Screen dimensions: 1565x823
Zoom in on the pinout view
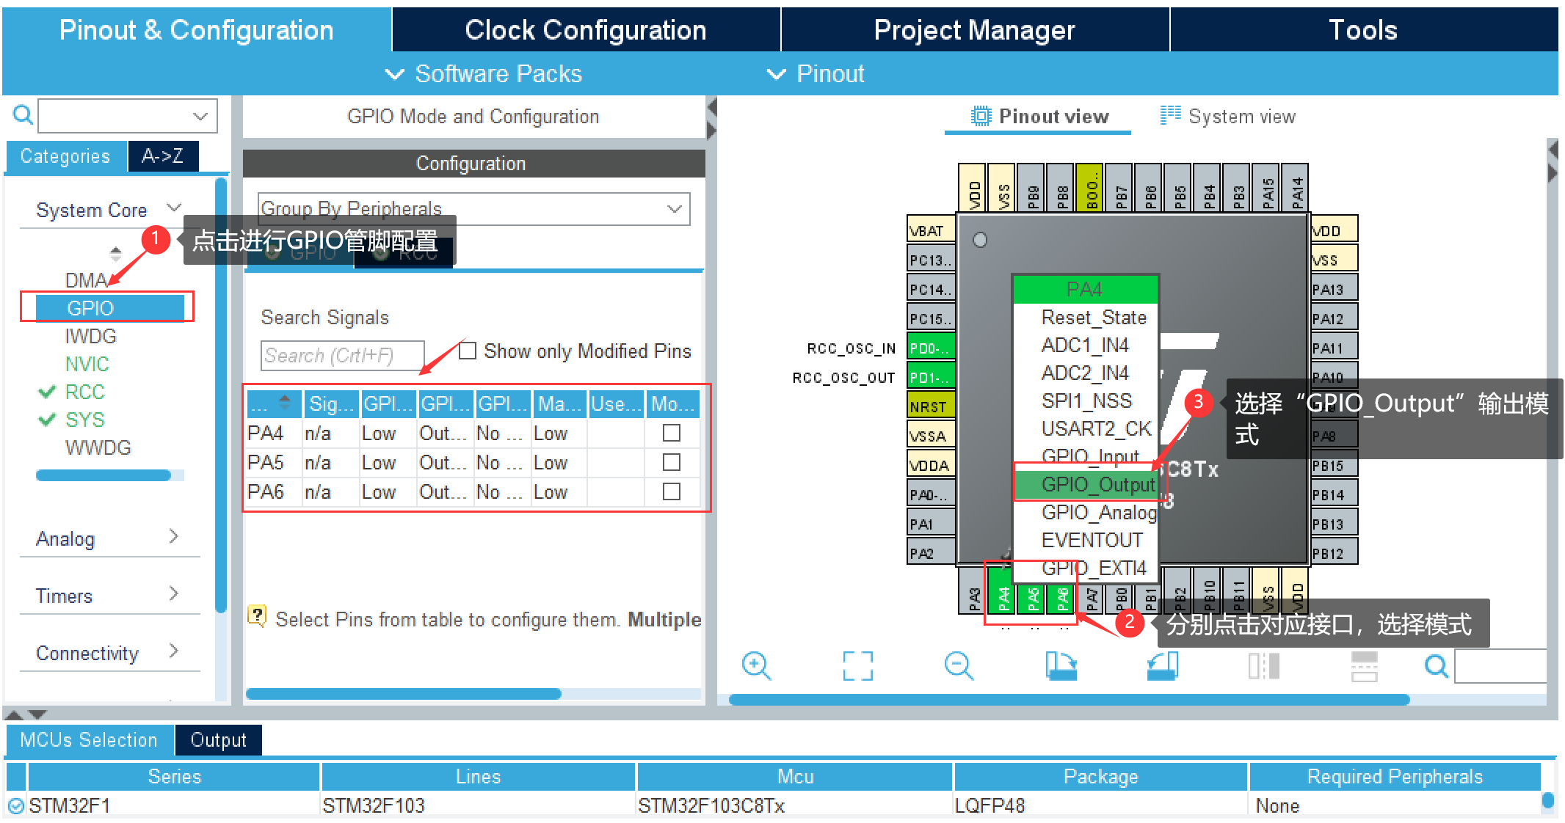coord(758,666)
